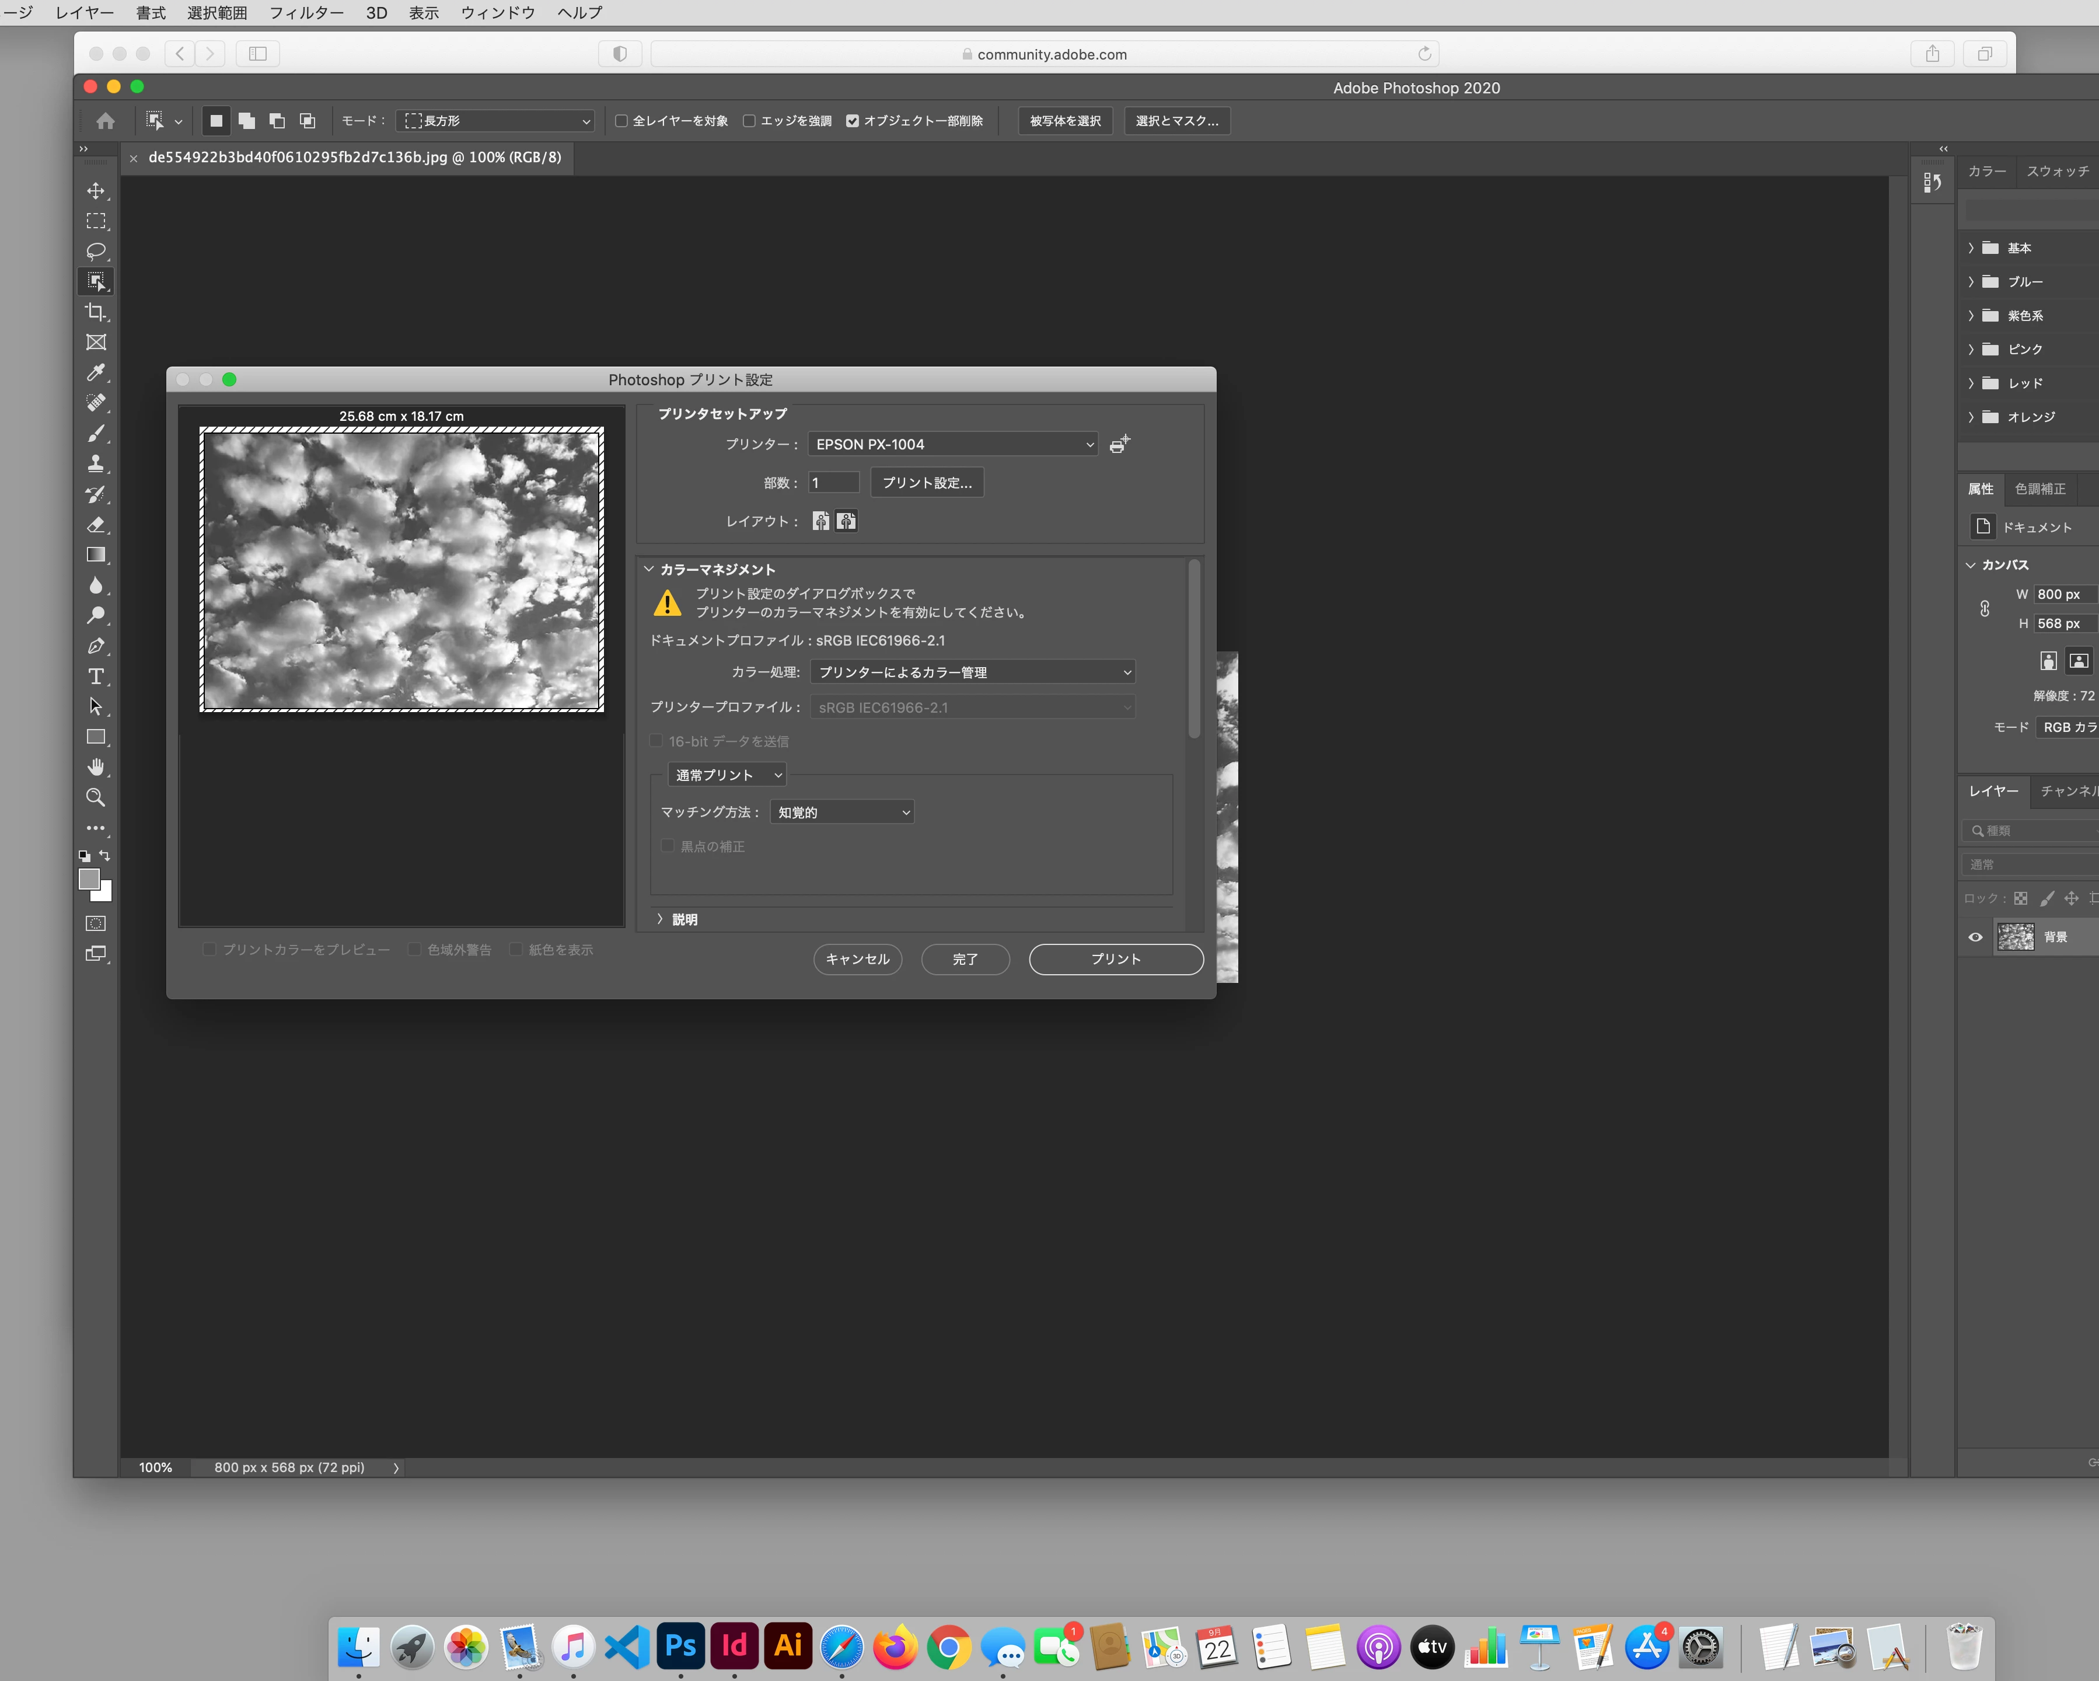Click the キャンセル button
Image resolution: width=2099 pixels, height=1681 pixels.
point(857,960)
